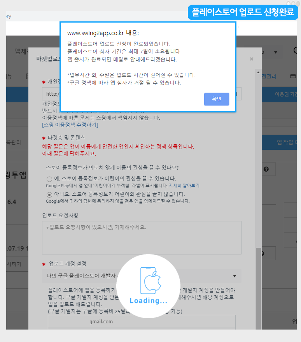
Task: Click the 확인 button in the alert
Action: pos(216,99)
